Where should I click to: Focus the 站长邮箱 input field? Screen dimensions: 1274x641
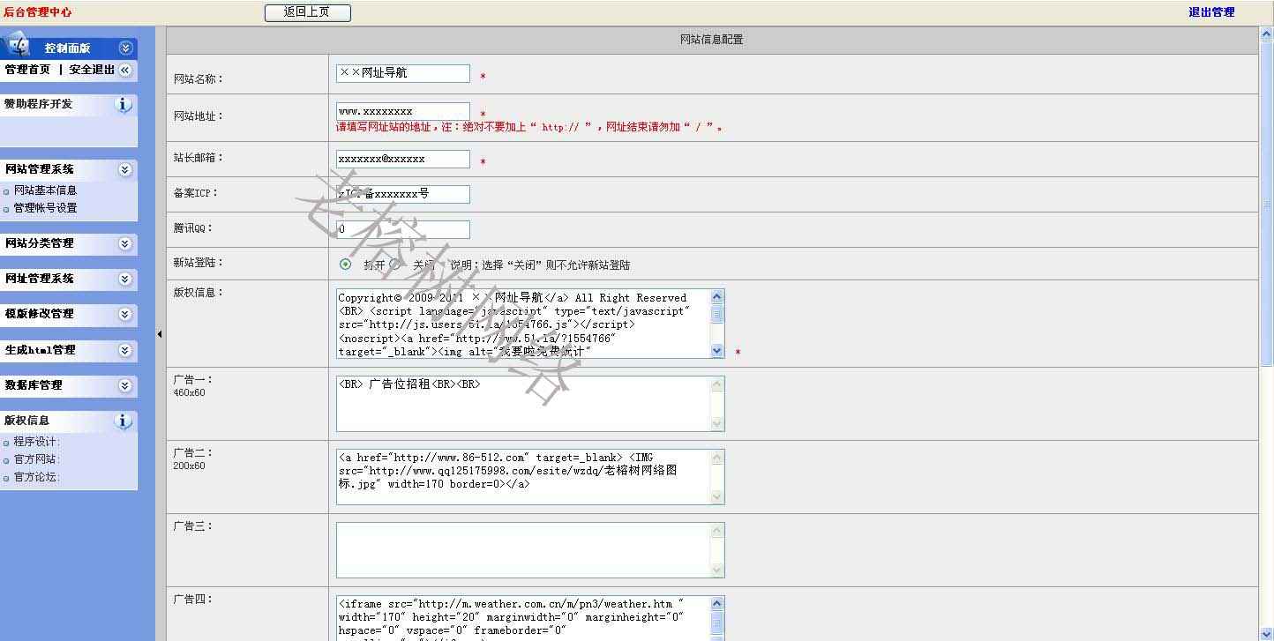click(x=403, y=159)
